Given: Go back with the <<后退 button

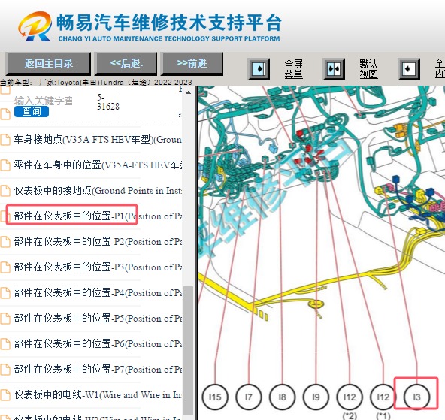Looking at the screenshot, I should point(126,63).
